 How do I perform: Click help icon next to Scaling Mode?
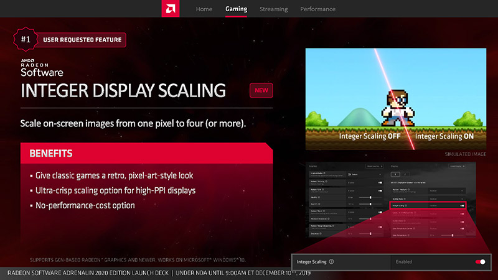(405, 198)
